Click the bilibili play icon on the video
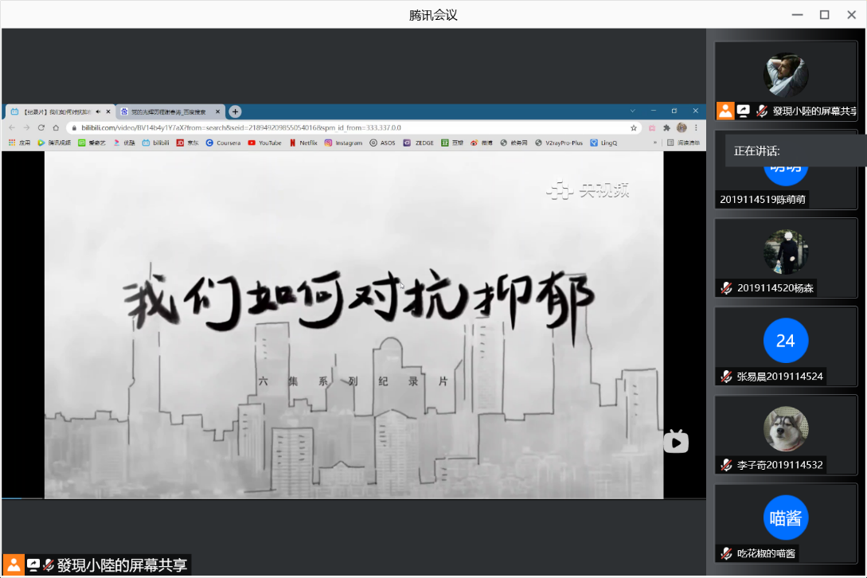Image resolution: width=867 pixels, height=578 pixels. 676,442
